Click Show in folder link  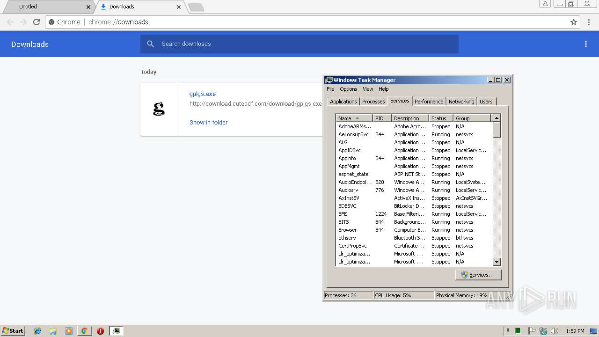(208, 122)
